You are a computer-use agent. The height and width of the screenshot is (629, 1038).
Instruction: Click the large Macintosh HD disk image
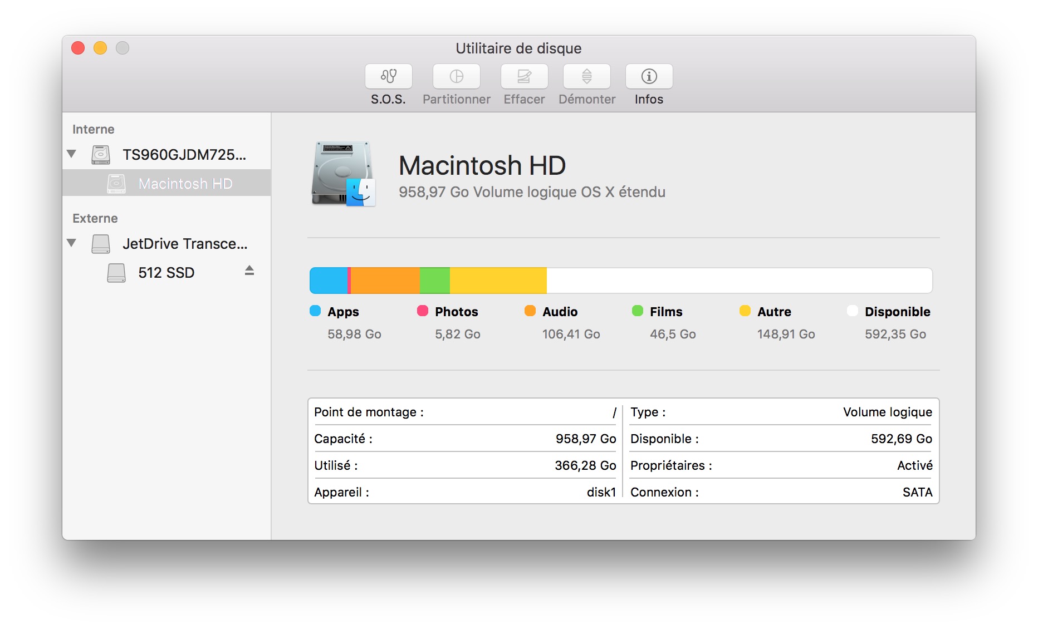click(x=343, y=174)
